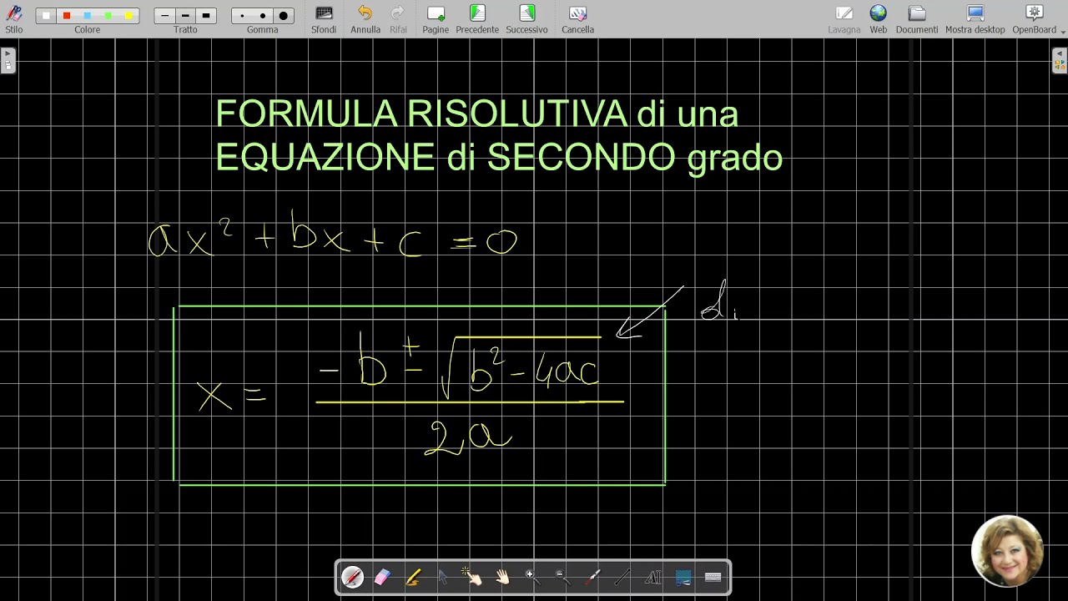Click Cancella to clear the page

(x=577, y=18)
